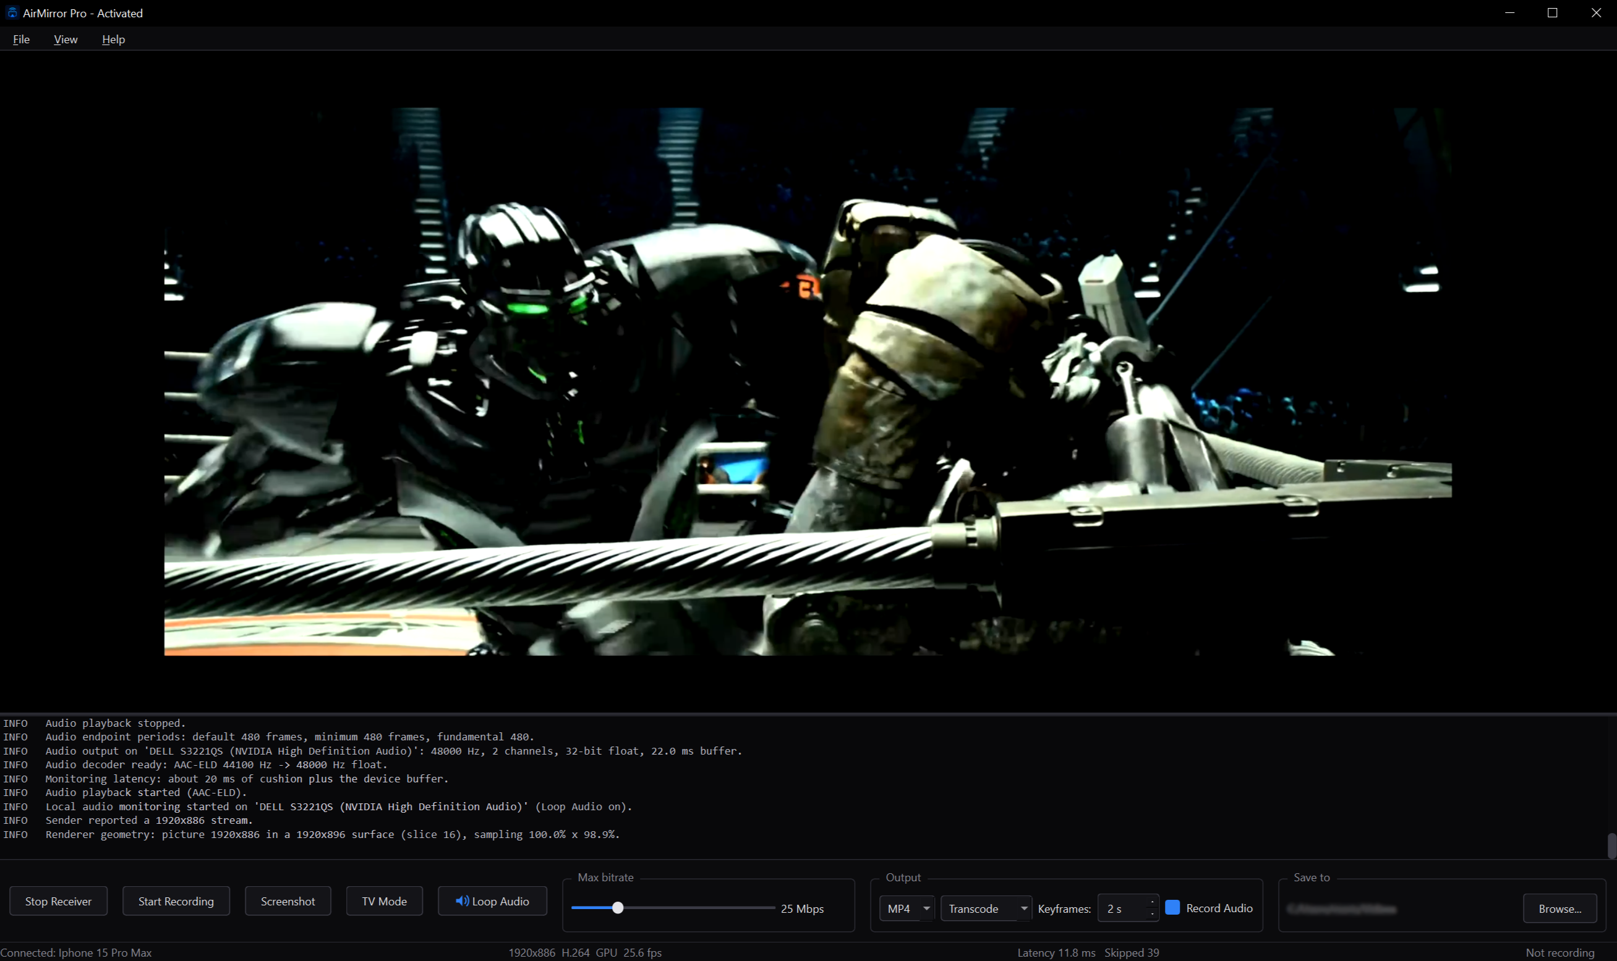Toggle the Loop Audio speaker button
The width and height of the screenshot is (1617, 961).
(x=492, y=901)
